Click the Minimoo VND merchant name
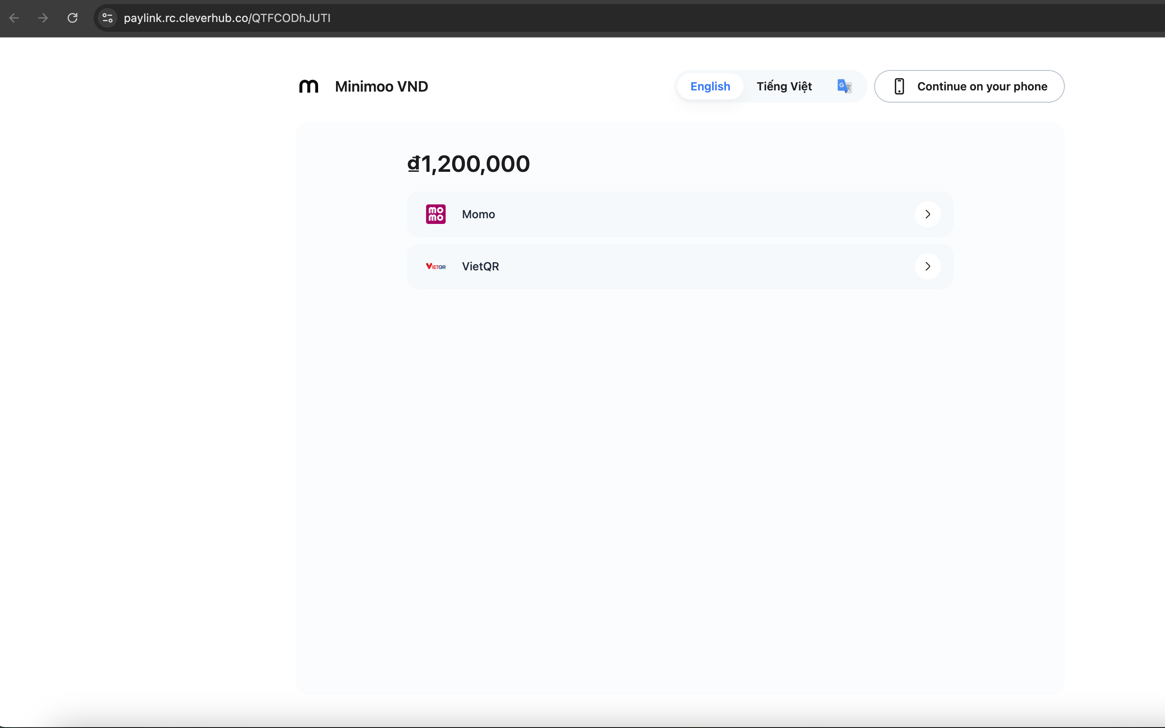1165x728 pixels. pos(381,87)
